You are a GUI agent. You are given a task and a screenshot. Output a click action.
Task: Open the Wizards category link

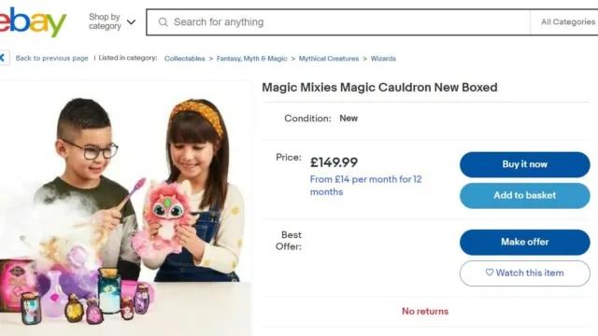tap(383, 58)
